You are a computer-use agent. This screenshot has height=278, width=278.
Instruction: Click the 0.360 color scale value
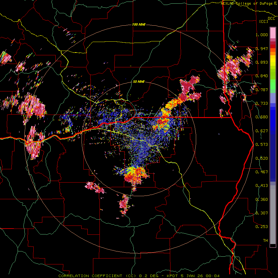262,200
